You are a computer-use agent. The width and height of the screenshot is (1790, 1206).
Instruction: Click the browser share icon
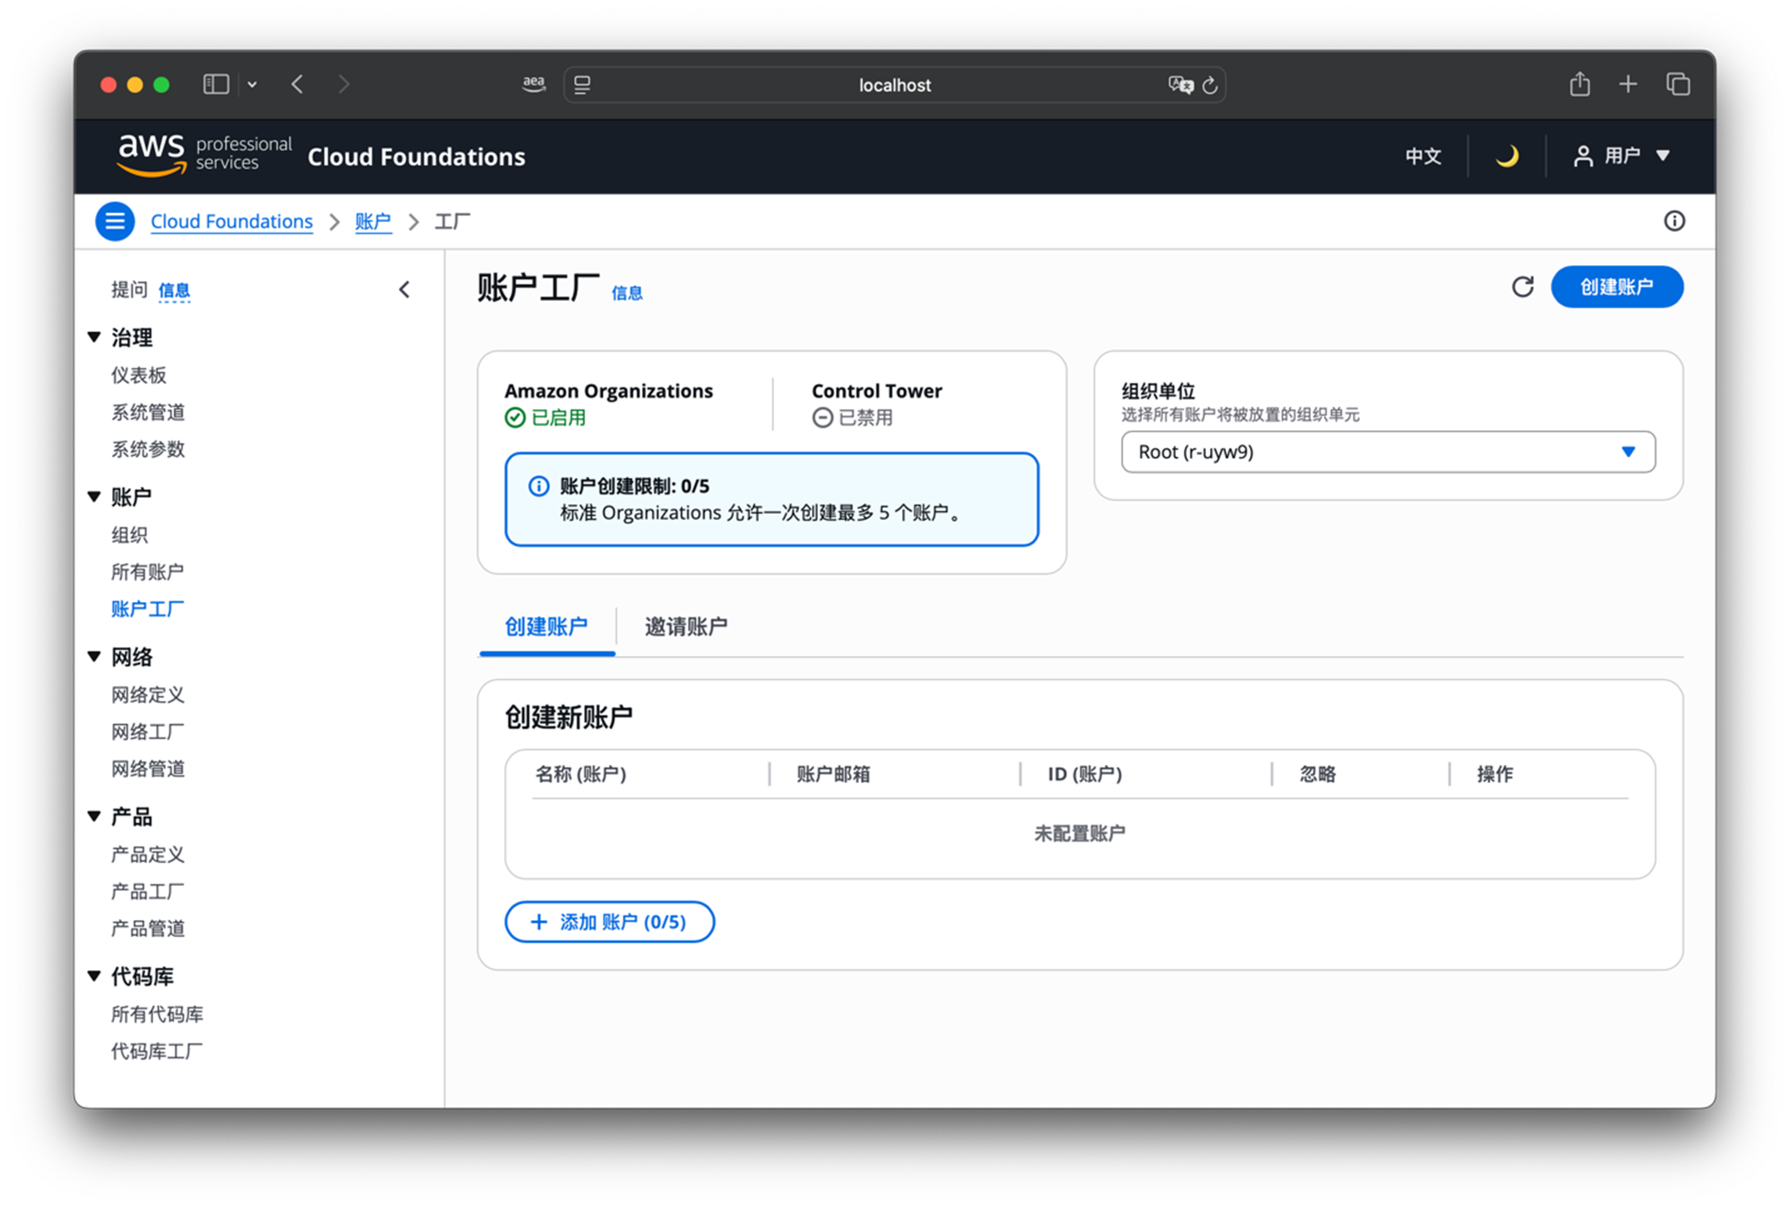[x=1579, y=84]
